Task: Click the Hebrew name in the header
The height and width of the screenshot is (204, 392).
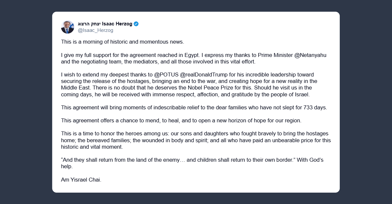Action: (89, 24)
